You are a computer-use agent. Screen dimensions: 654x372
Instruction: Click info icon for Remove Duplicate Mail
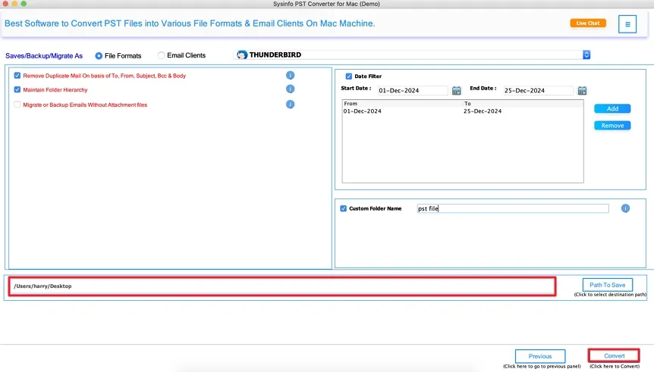point(290,76)
